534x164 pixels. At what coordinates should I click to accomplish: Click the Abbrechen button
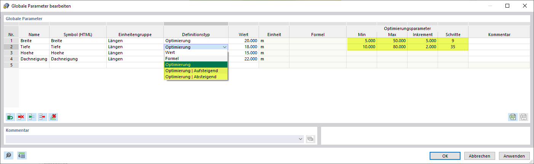(480, 156)
